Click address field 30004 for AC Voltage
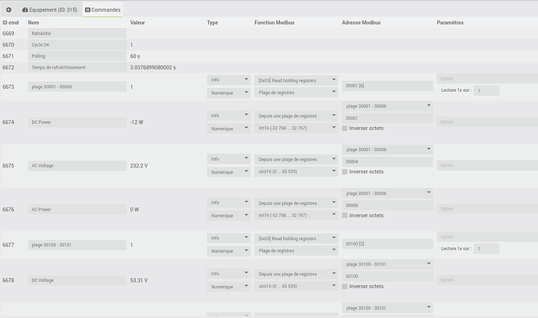The height and width of the screenshot is (318, 538). pos(388,161)
